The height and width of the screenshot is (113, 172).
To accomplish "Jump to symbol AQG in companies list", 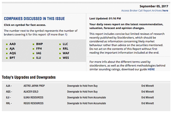I will [13, 53].
